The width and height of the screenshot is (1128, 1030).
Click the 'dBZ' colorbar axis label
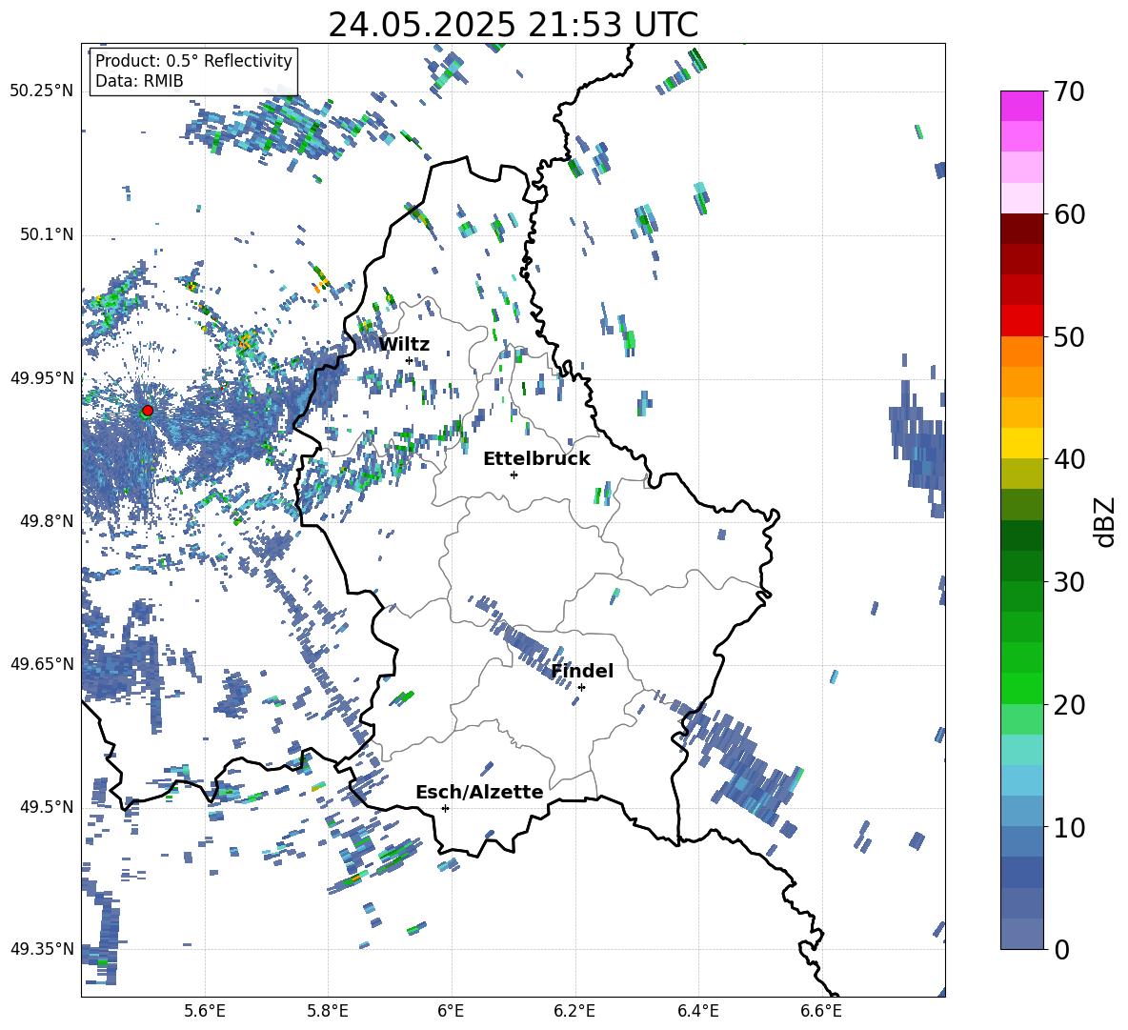(1106, 521)
